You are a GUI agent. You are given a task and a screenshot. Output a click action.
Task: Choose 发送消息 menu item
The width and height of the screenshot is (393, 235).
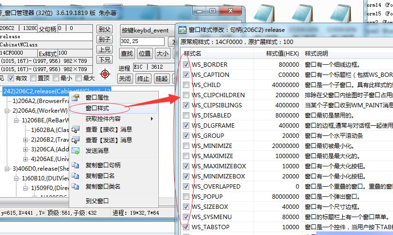tap(114, 150)
